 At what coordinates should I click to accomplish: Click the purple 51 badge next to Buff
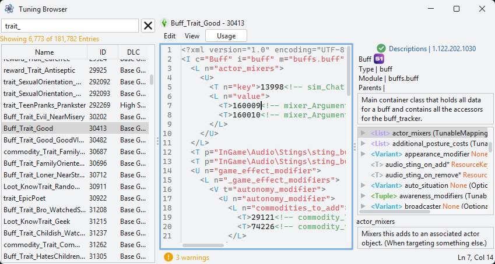tap(379, 59)
